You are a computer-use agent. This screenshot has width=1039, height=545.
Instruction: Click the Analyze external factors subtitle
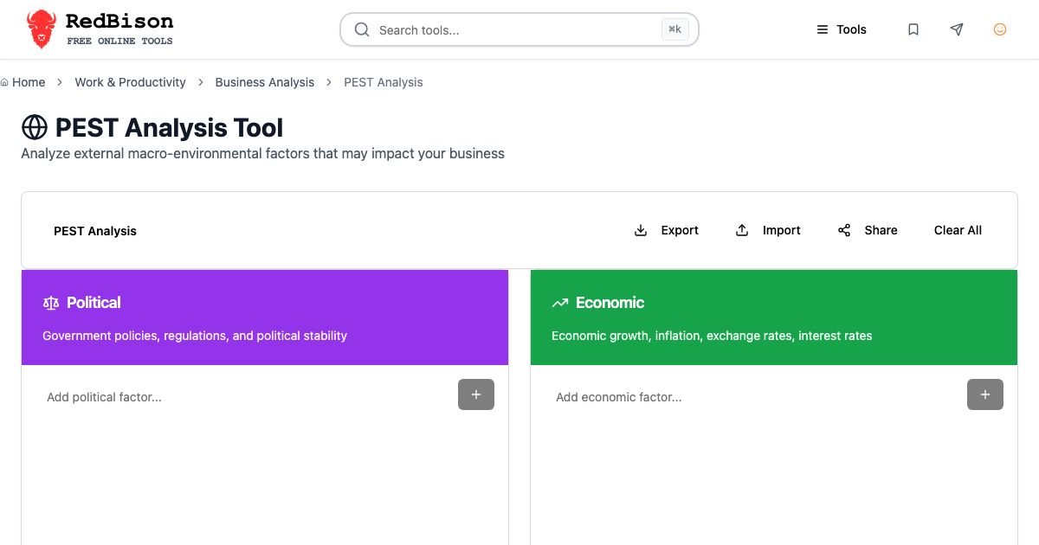click(x=262, y=153)
